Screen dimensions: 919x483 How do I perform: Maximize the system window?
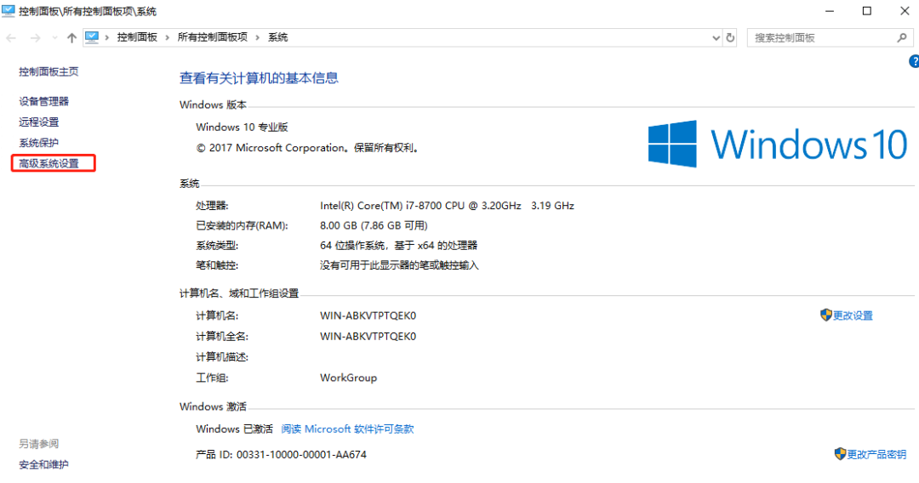867,11
